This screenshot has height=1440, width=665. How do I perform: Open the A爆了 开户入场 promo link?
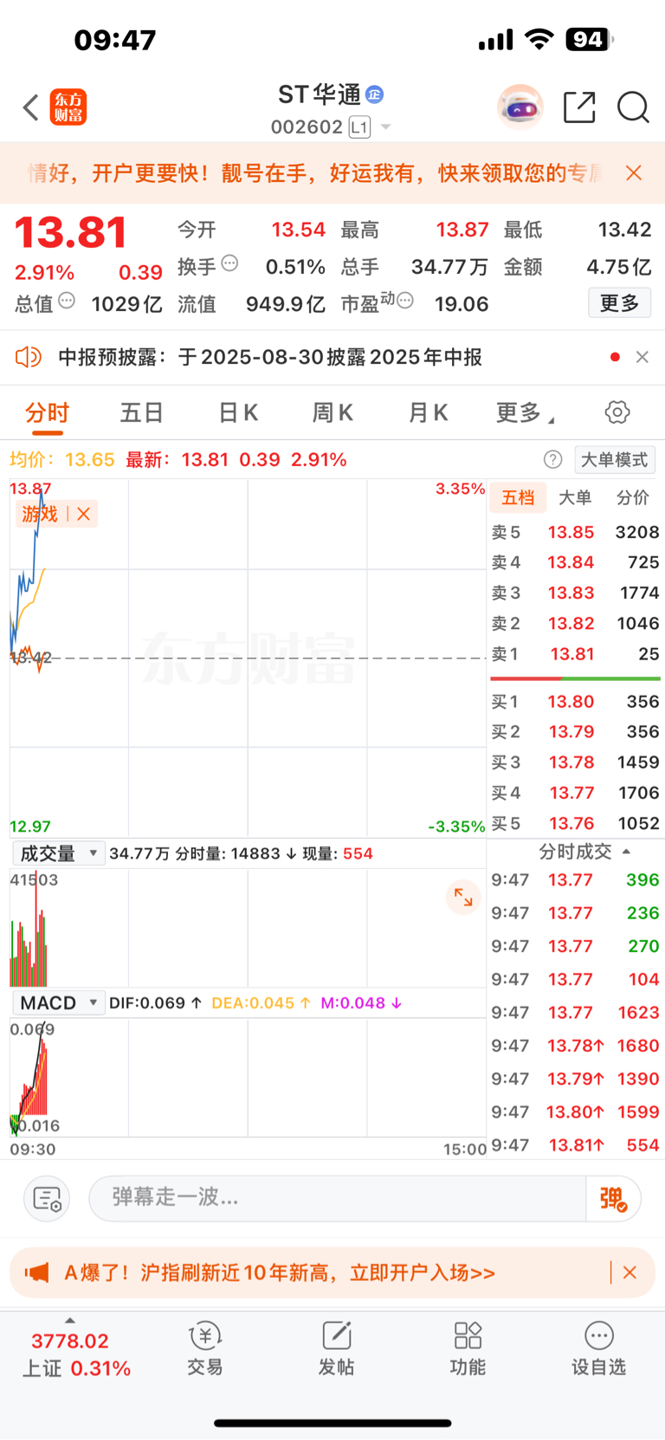tap(280, 1273)
